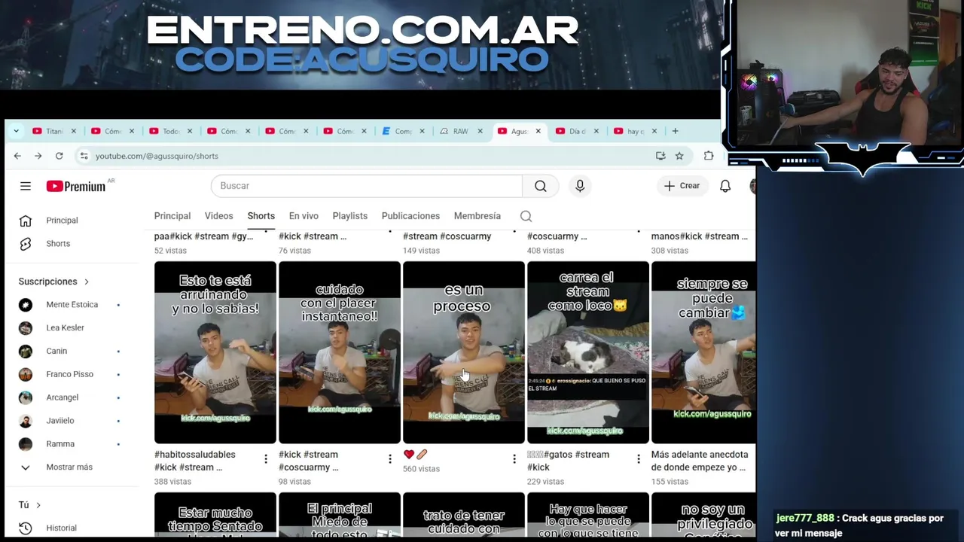Image resolution: width=964 pixels, height=542 pixels.
Task: Open the tab search dropdown arrow
Action: tap(16, 131)
